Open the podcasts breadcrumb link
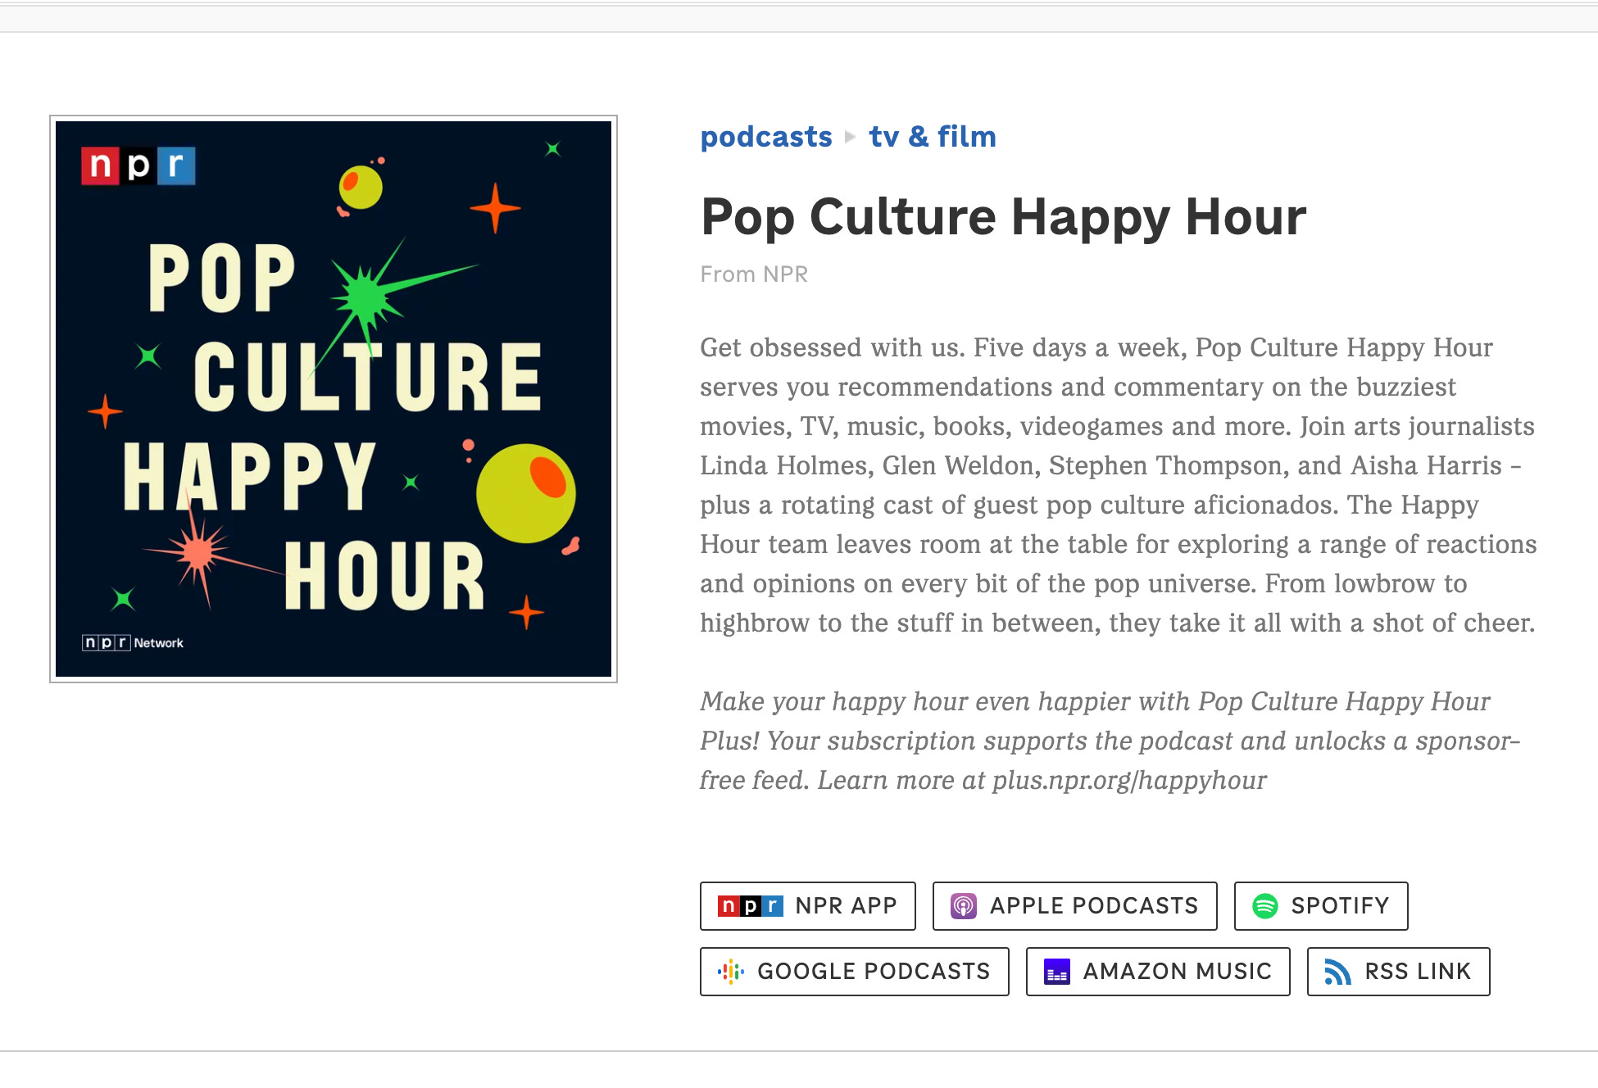 click(x=765, y=136)
